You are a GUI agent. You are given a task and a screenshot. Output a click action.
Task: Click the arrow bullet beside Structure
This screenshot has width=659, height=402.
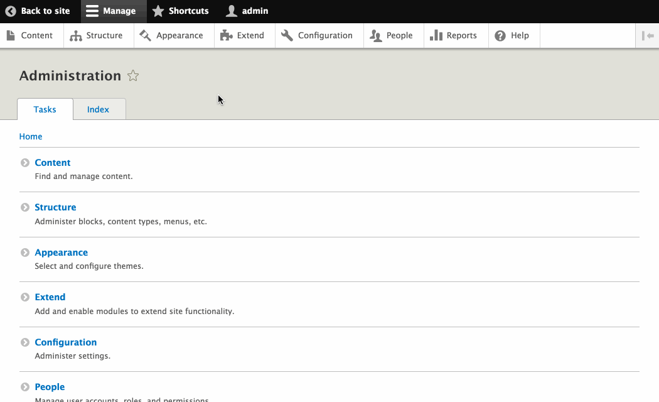pyautogui.click(x=25, y=207)
